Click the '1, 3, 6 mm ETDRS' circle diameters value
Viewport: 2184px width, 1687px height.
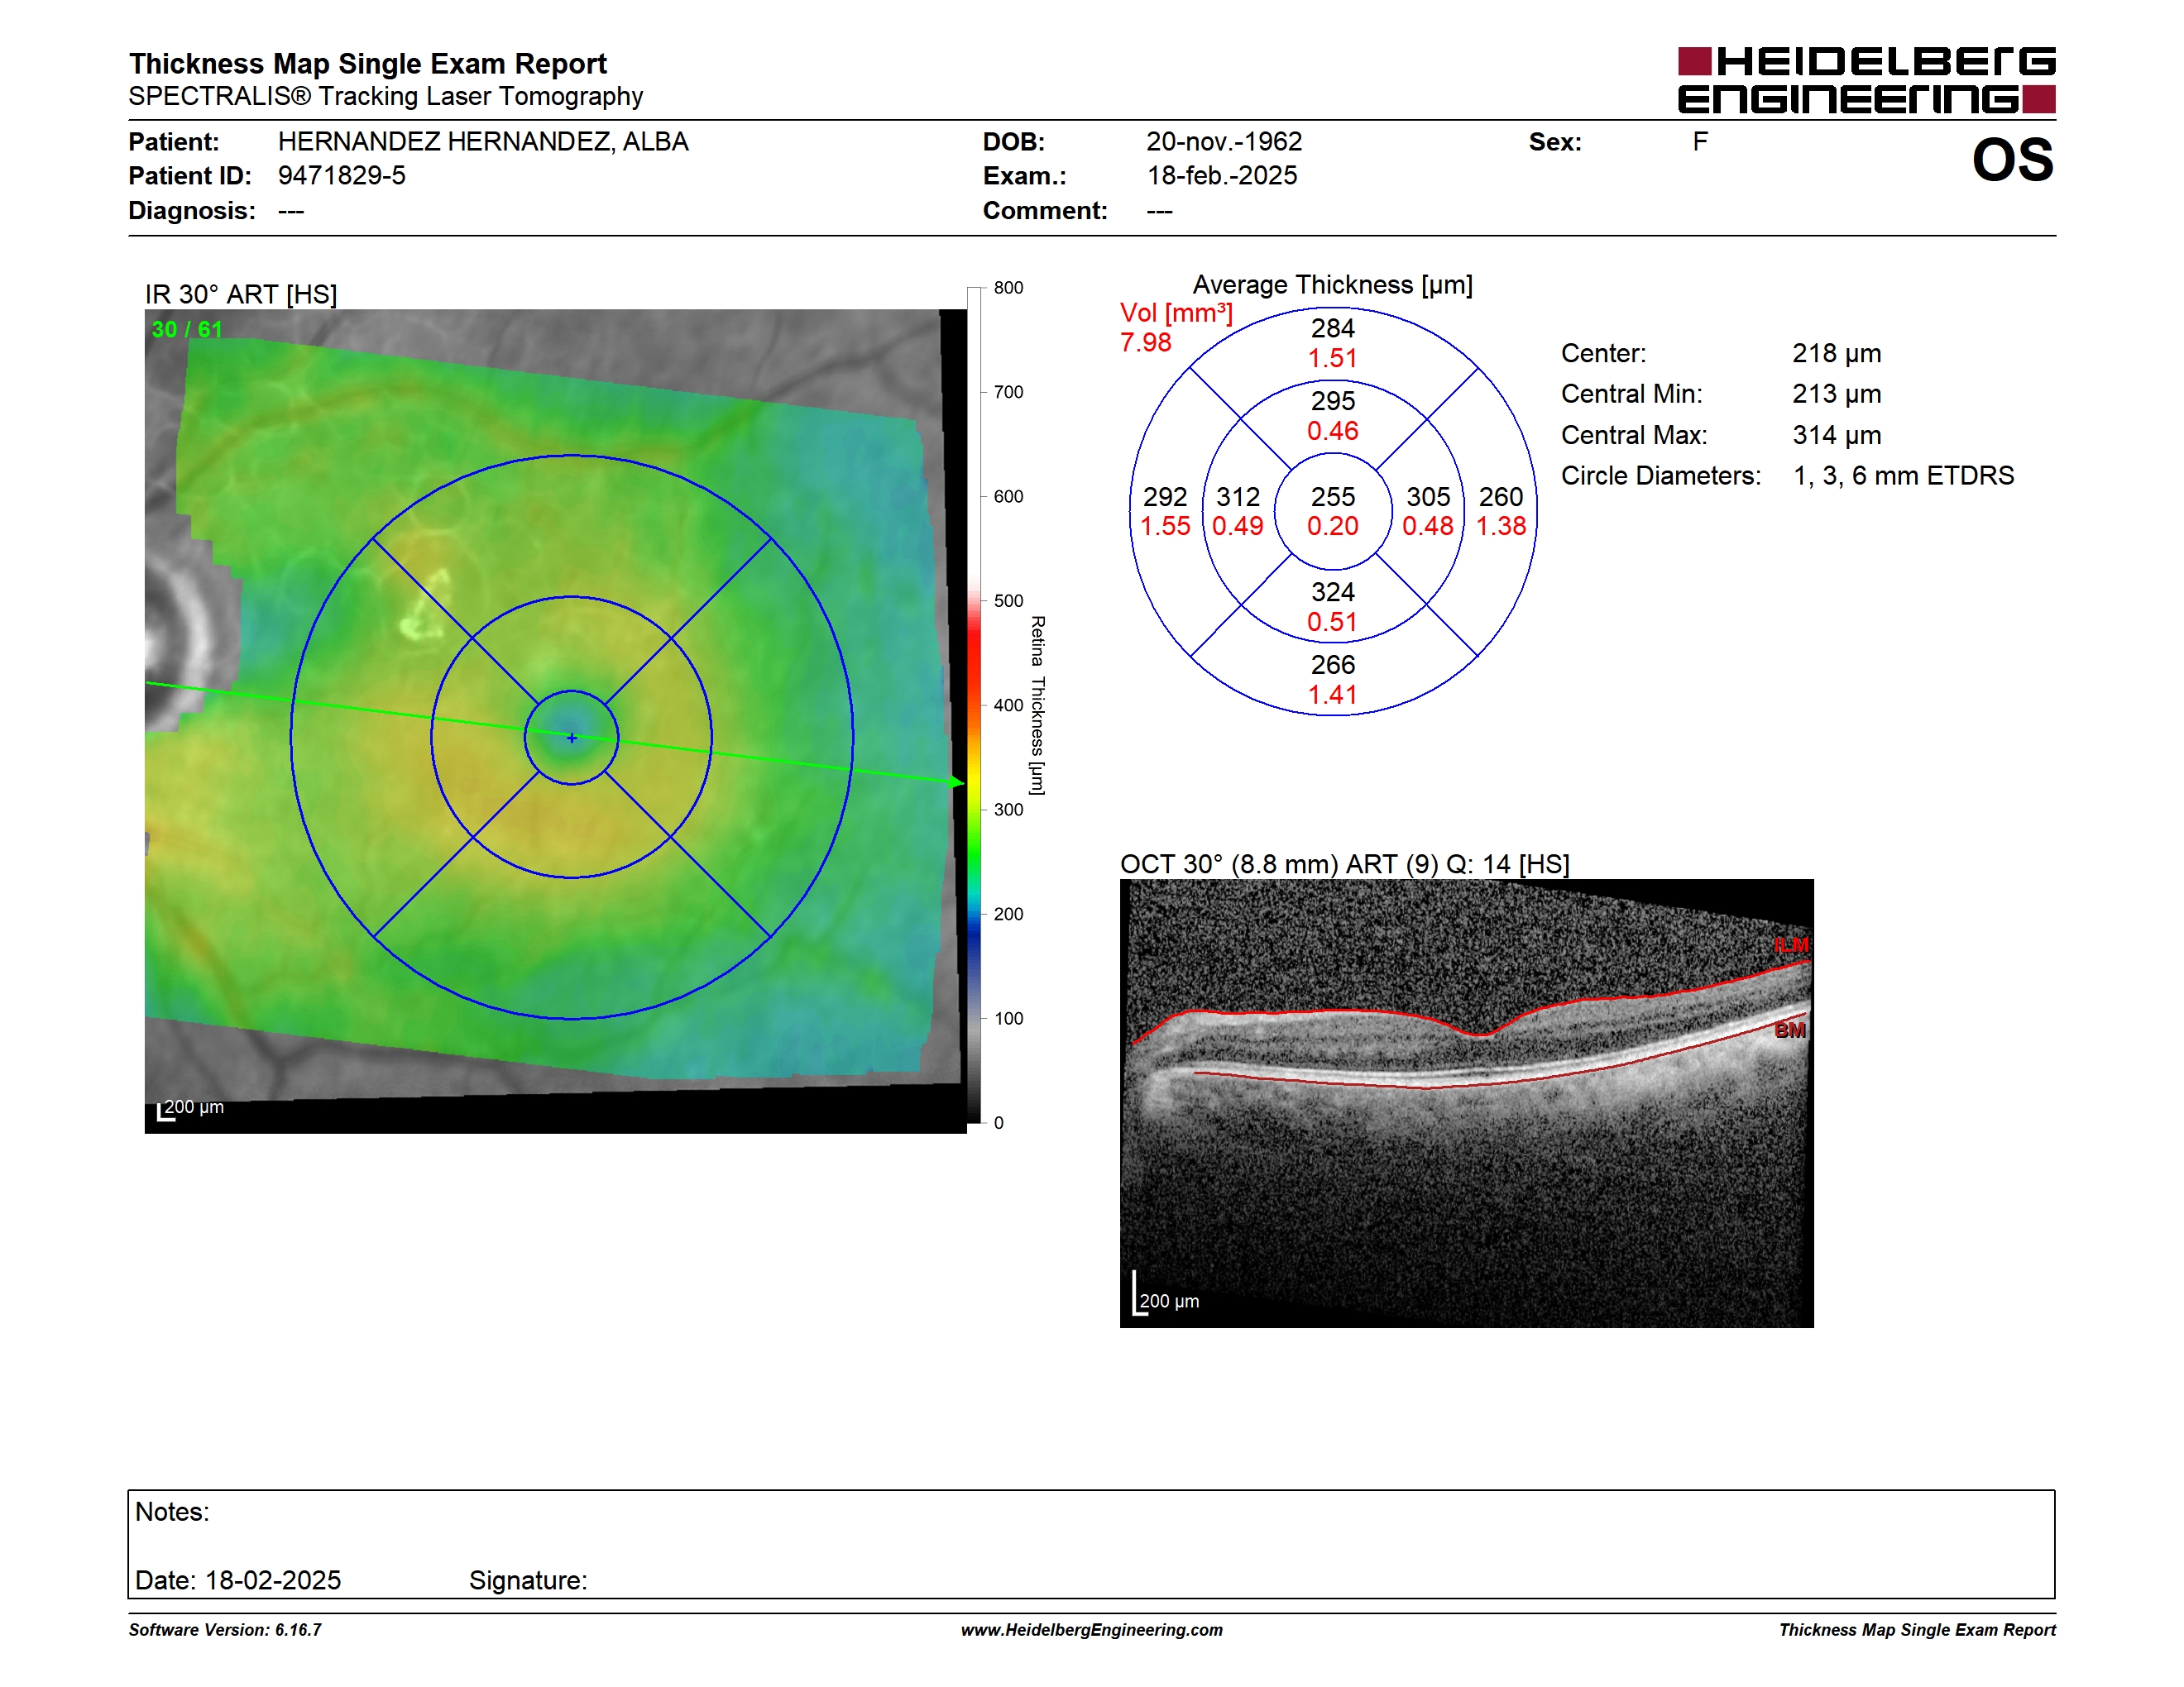click(1903, 476)
